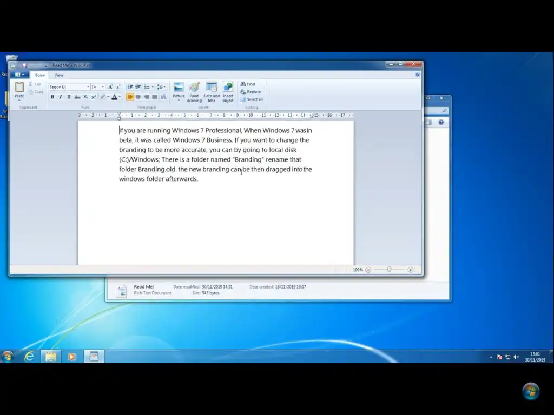The image size is (554, 415).
Task: Open Windows Media Player from the taskbar
Action: pos(72,357)
